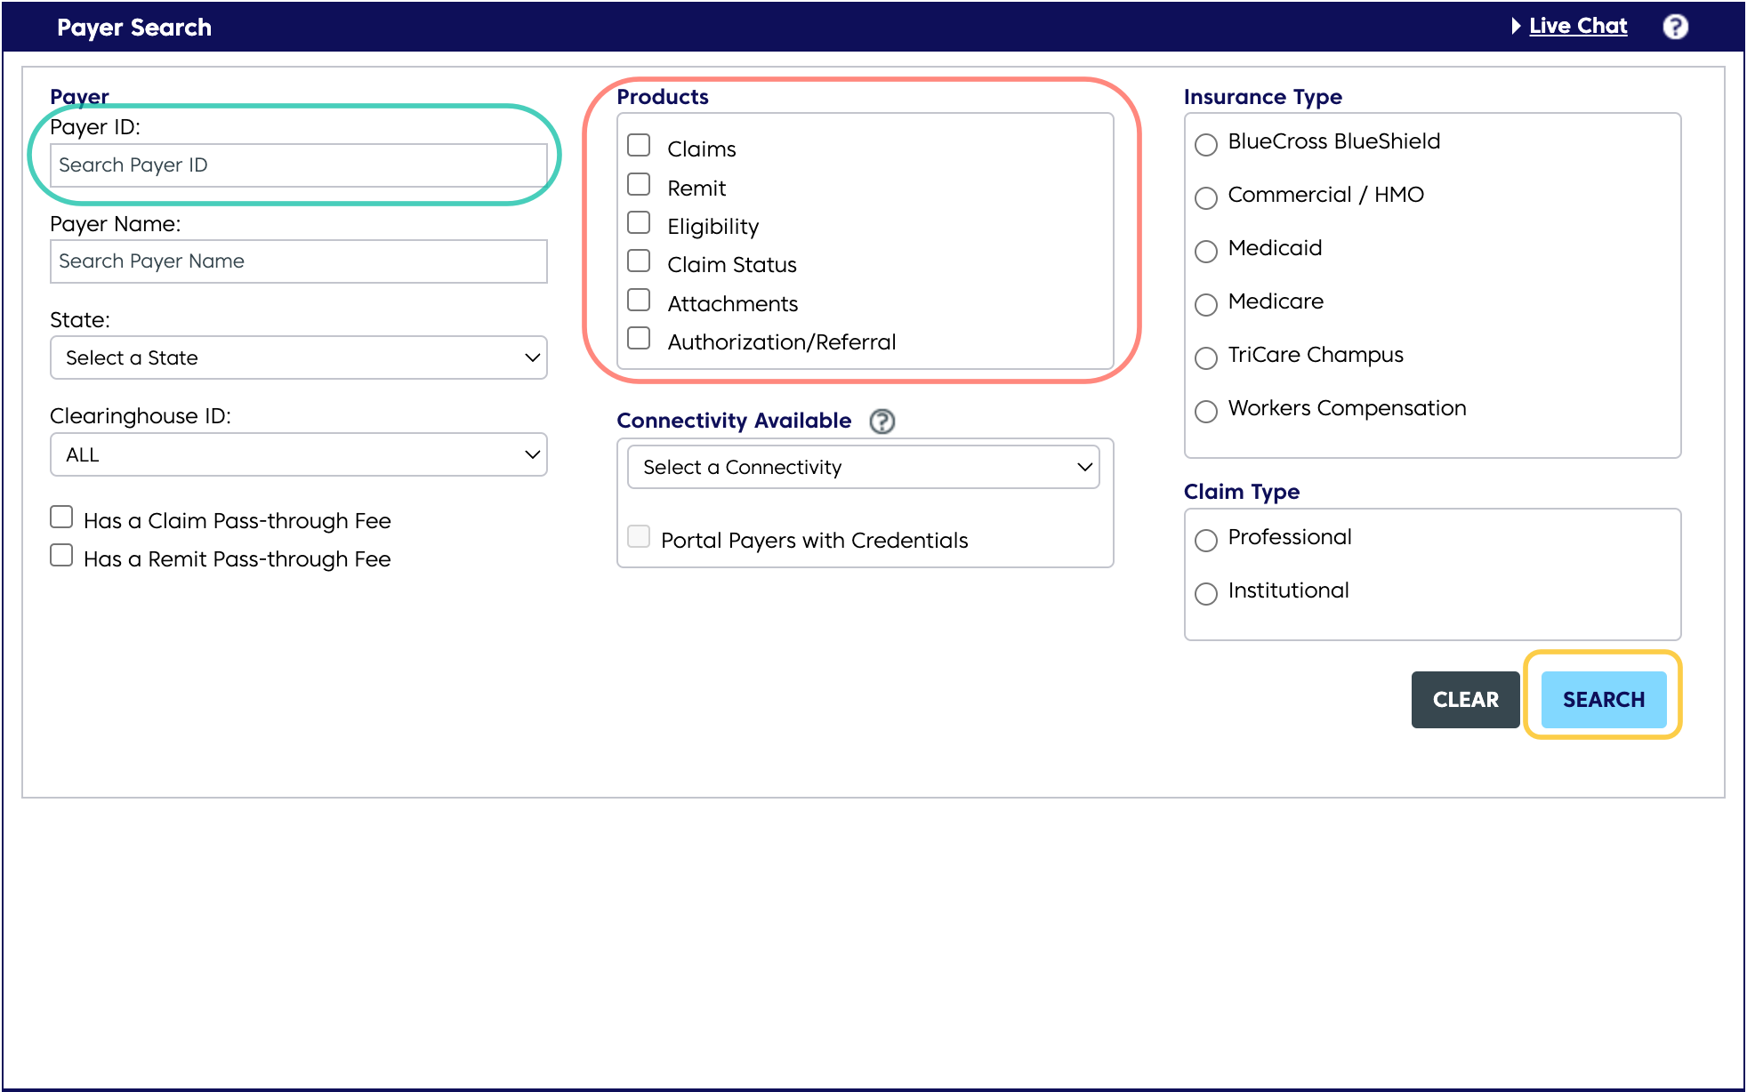Select the Connectivity Available dropdown
Viewport: 1747px width, 1092px height.
click(864, 467)
